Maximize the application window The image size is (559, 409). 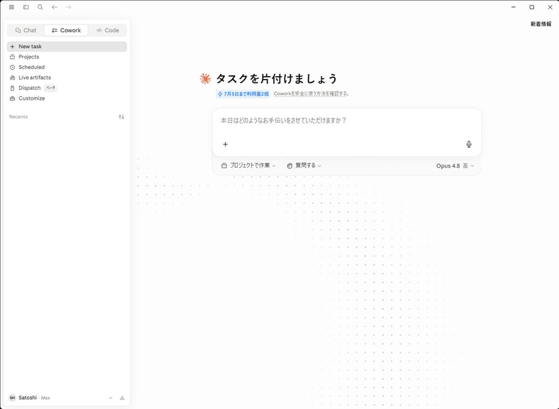(x=532, y=7)
